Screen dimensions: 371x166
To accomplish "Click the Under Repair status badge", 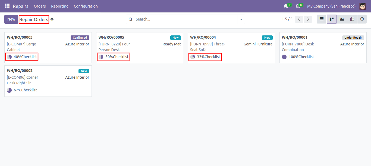I will [x=353, y=38].
